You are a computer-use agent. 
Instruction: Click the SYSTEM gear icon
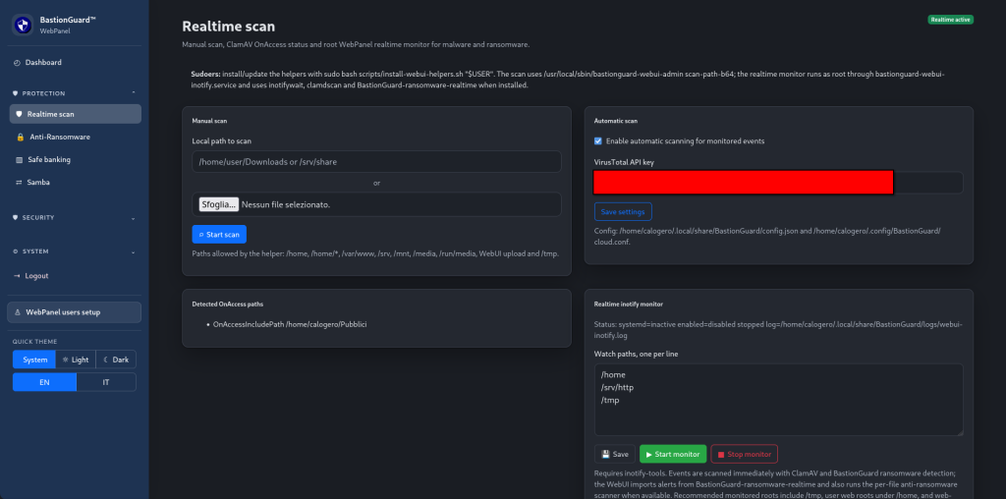click(x=16, y=251)
